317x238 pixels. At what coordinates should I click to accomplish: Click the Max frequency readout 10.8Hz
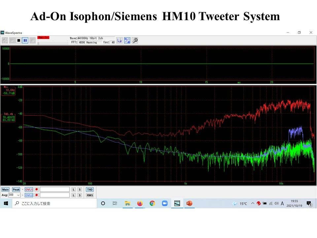tap(10, 90)
